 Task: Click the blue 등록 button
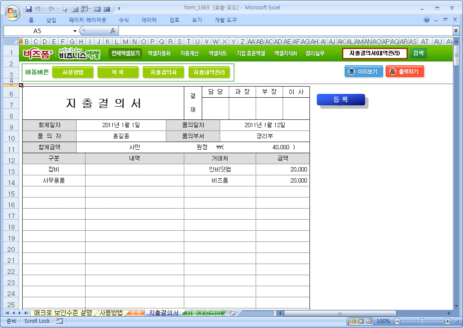(341, 99)
